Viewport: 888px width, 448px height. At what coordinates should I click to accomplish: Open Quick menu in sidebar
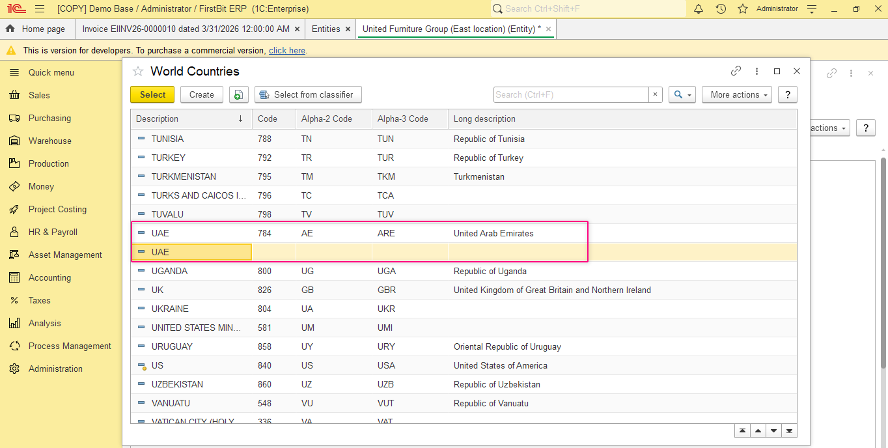(51, 72)
